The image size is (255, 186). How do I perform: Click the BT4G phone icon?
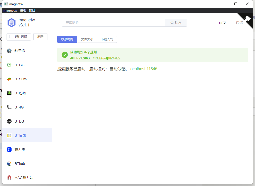(9, 107)
